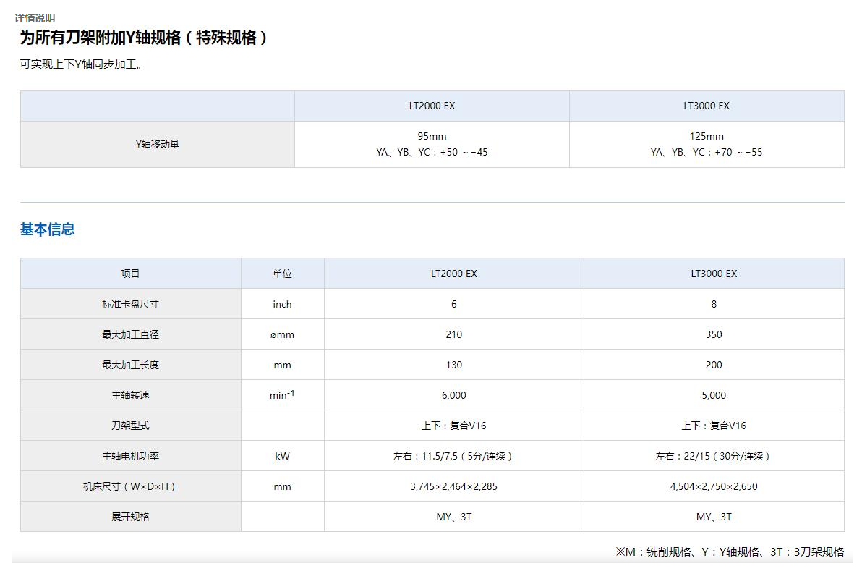Click the 项目 column header
The image size is (862, 571).
click(x=131, y=274)
